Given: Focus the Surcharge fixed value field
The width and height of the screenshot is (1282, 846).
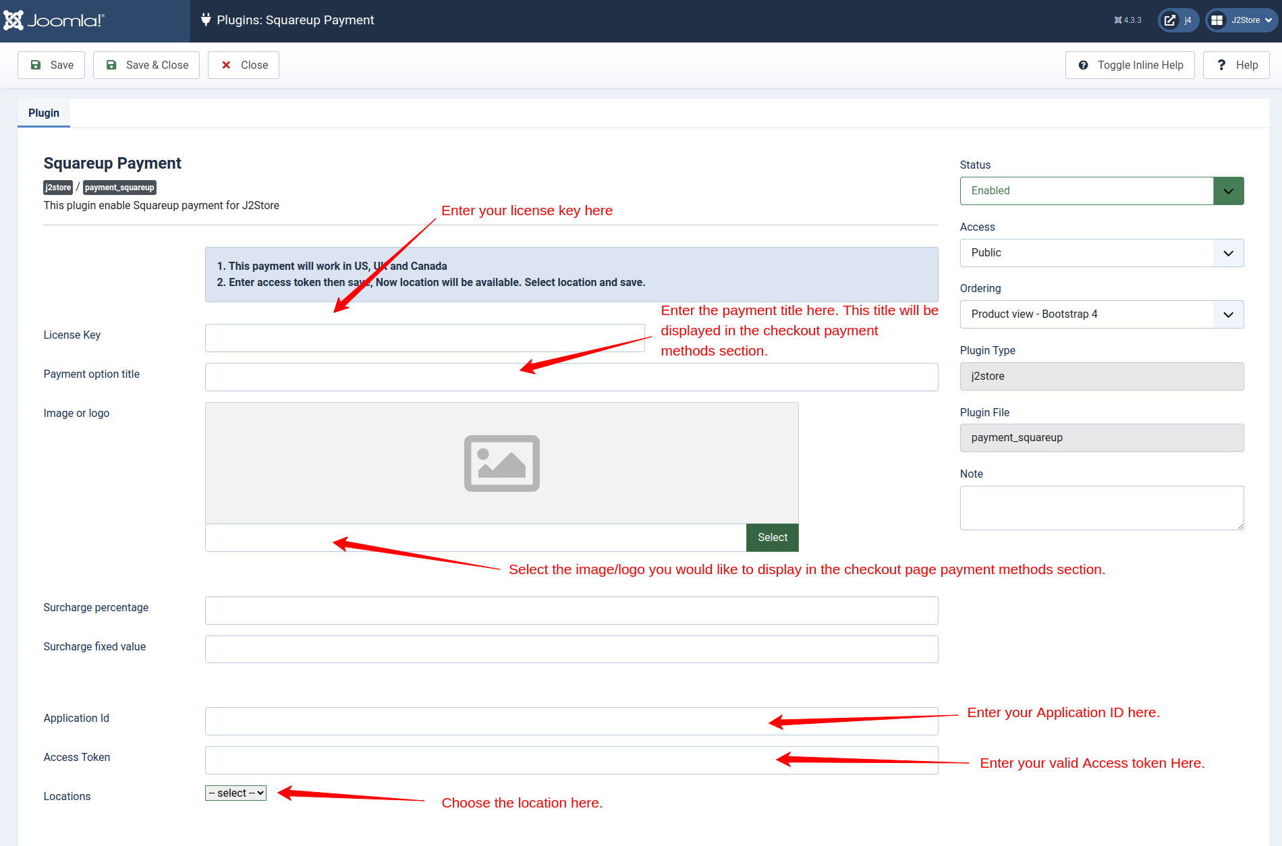Looking at the screenshot, I should click(x=572, y=649).
